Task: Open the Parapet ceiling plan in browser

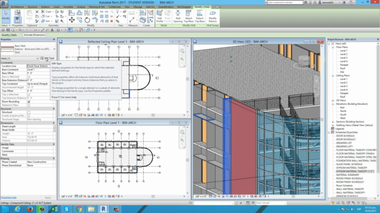Action: tap(344, 93)
